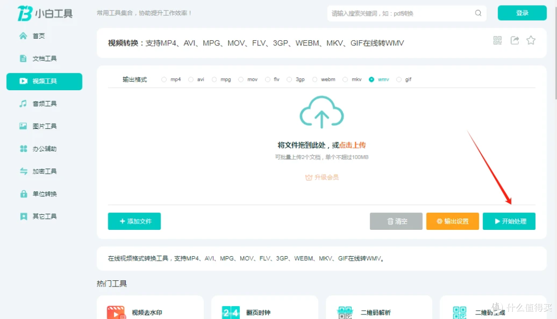Click the document icon beside 文档工具
Image resolution: width=557 pixels, height=319 pixels.
click(x=23, y=59)
